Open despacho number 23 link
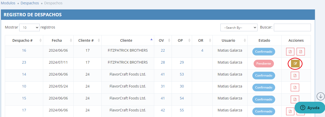 24,62
